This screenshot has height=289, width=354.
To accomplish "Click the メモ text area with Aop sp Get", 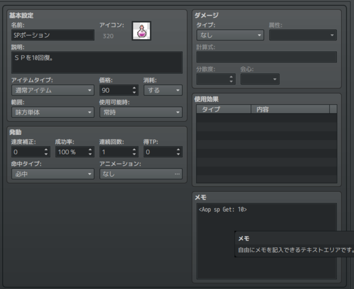I will (267, 241).
